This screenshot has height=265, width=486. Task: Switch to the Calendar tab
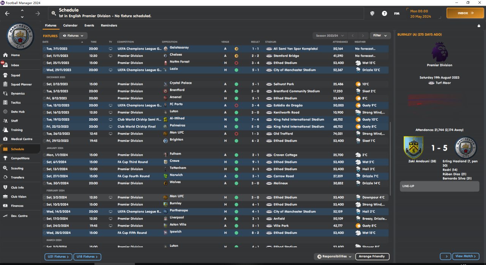pyautogui.click(x=70, y=25)
